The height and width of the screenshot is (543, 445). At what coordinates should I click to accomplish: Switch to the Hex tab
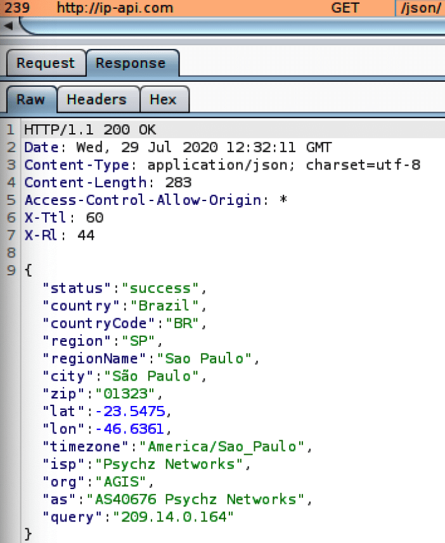coord(164,100)
